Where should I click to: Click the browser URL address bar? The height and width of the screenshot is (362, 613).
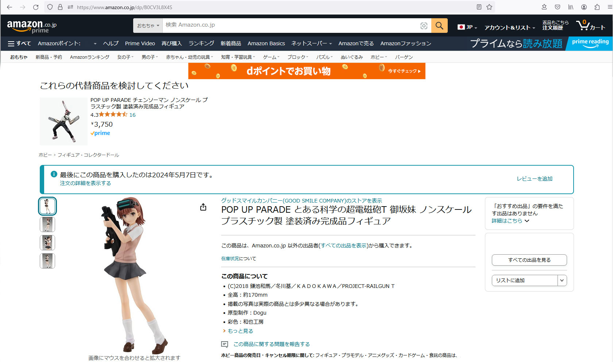coord(270,7)
